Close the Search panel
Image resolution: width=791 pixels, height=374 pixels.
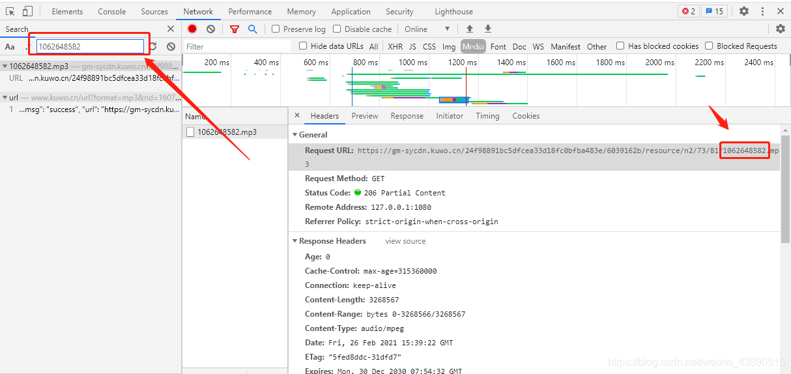171,29
